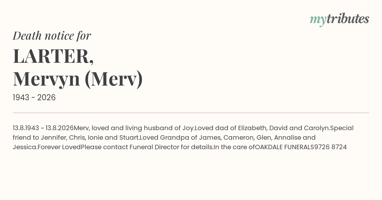Click the 'Forever Loved' phrase
Image resolution: width=382 pixels, height=200 pixels.
pos(59,147)
